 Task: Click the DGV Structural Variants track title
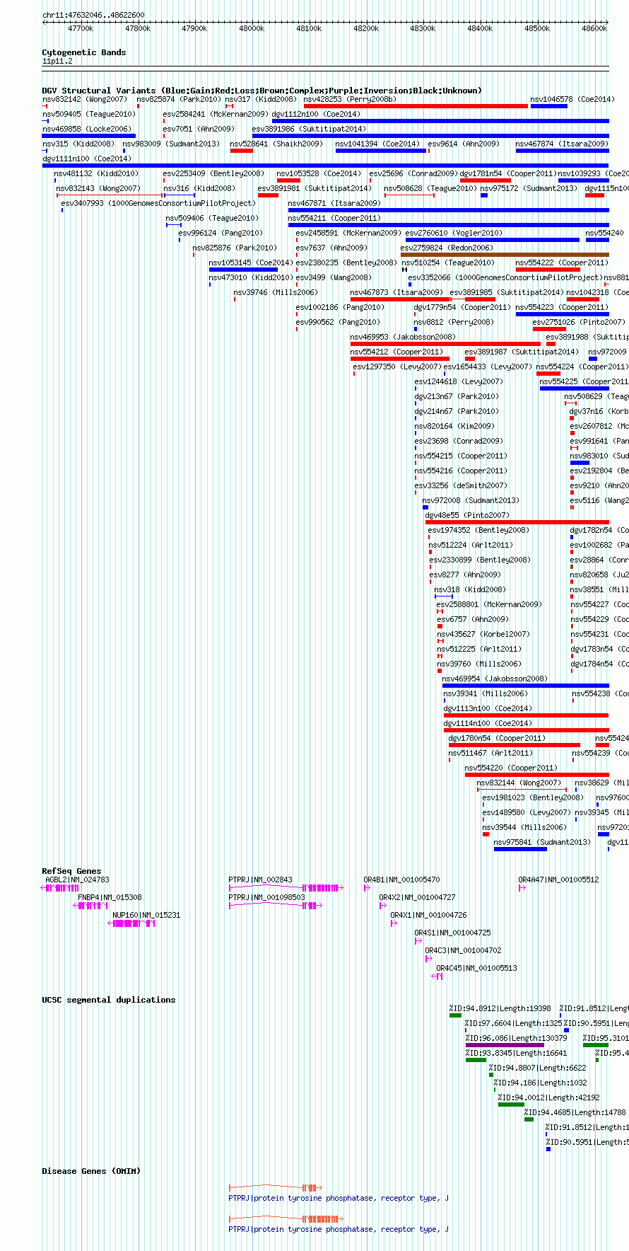coord(261,91)
